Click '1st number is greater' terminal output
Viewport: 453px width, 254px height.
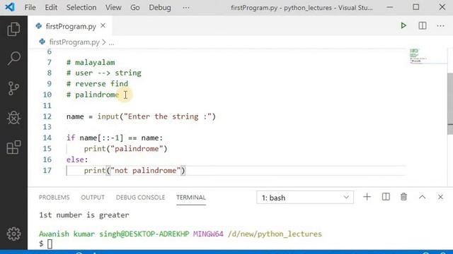(84, 215)
